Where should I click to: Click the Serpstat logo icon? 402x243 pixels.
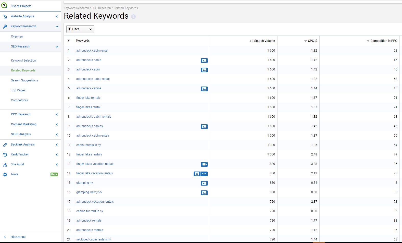click(x=4, y=5)
